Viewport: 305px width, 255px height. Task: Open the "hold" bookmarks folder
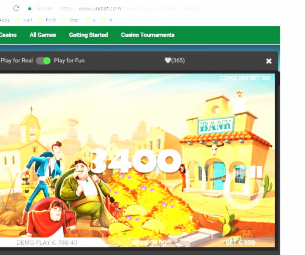point(47,20)
